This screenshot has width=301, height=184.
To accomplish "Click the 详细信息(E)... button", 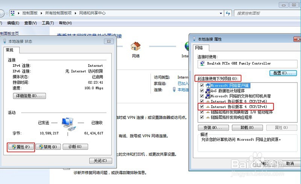I will [29, 96].
